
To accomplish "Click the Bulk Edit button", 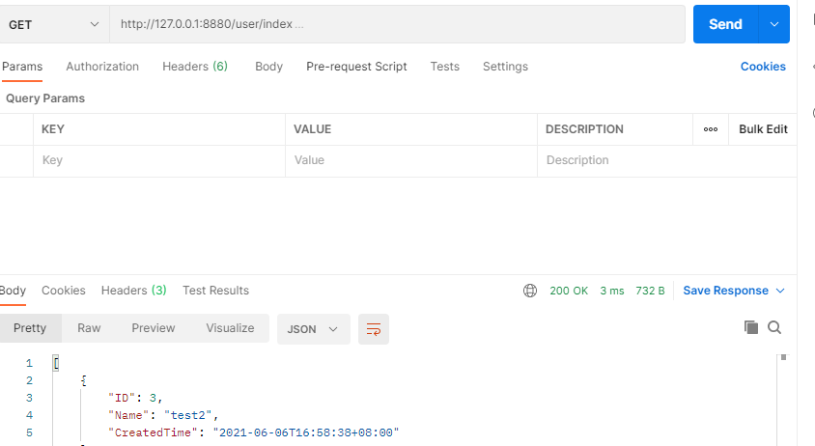I will point(763,129).
